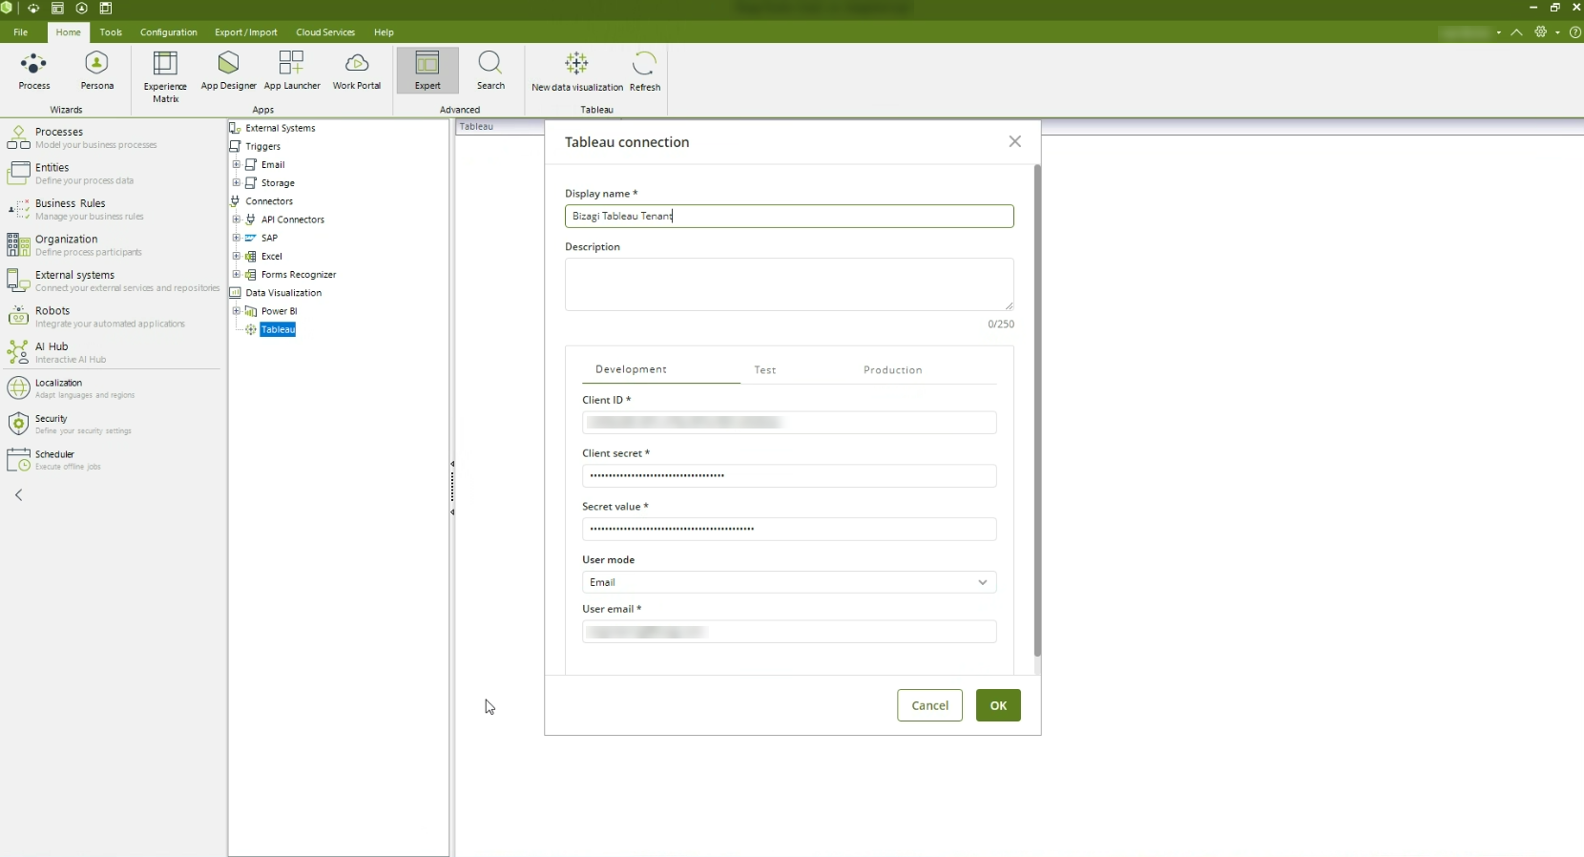
Task: Expand the Excel tree node
Action: pos(237,256)
